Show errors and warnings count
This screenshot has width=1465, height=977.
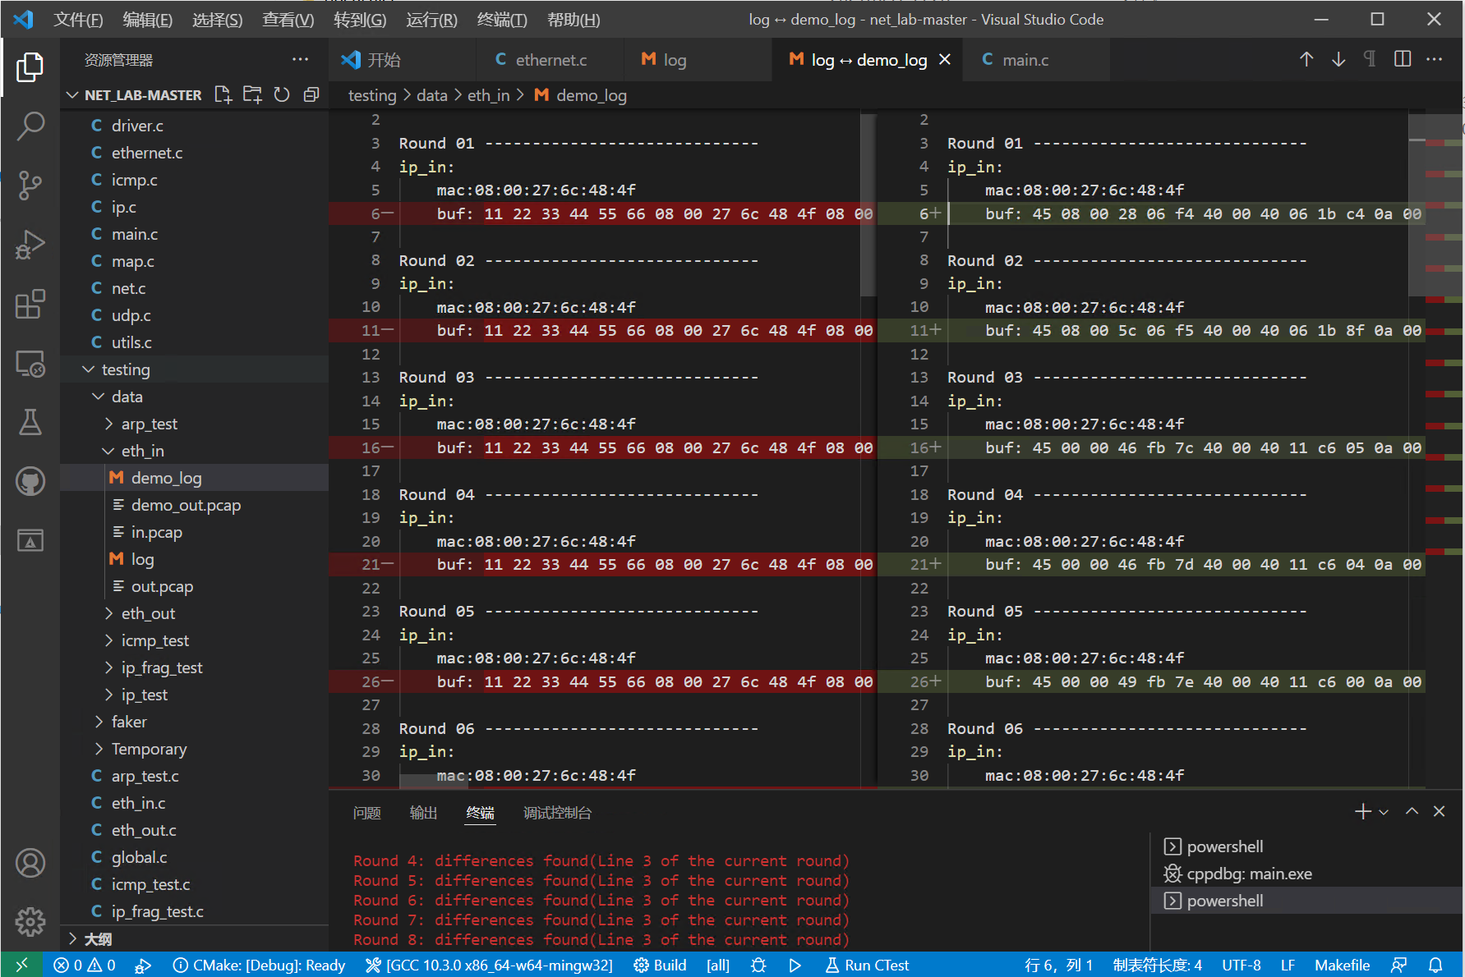84,965
